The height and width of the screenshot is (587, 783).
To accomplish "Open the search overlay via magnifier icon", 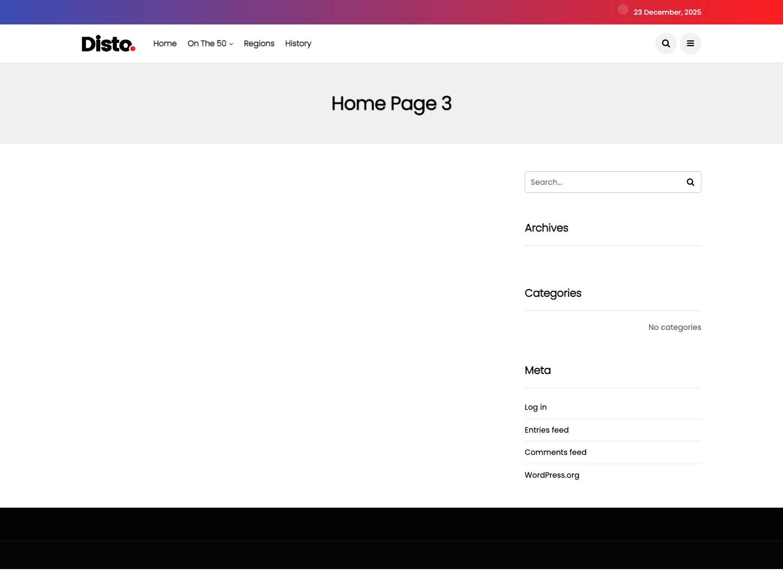I will pyautogui.click(x=666, y=43).
